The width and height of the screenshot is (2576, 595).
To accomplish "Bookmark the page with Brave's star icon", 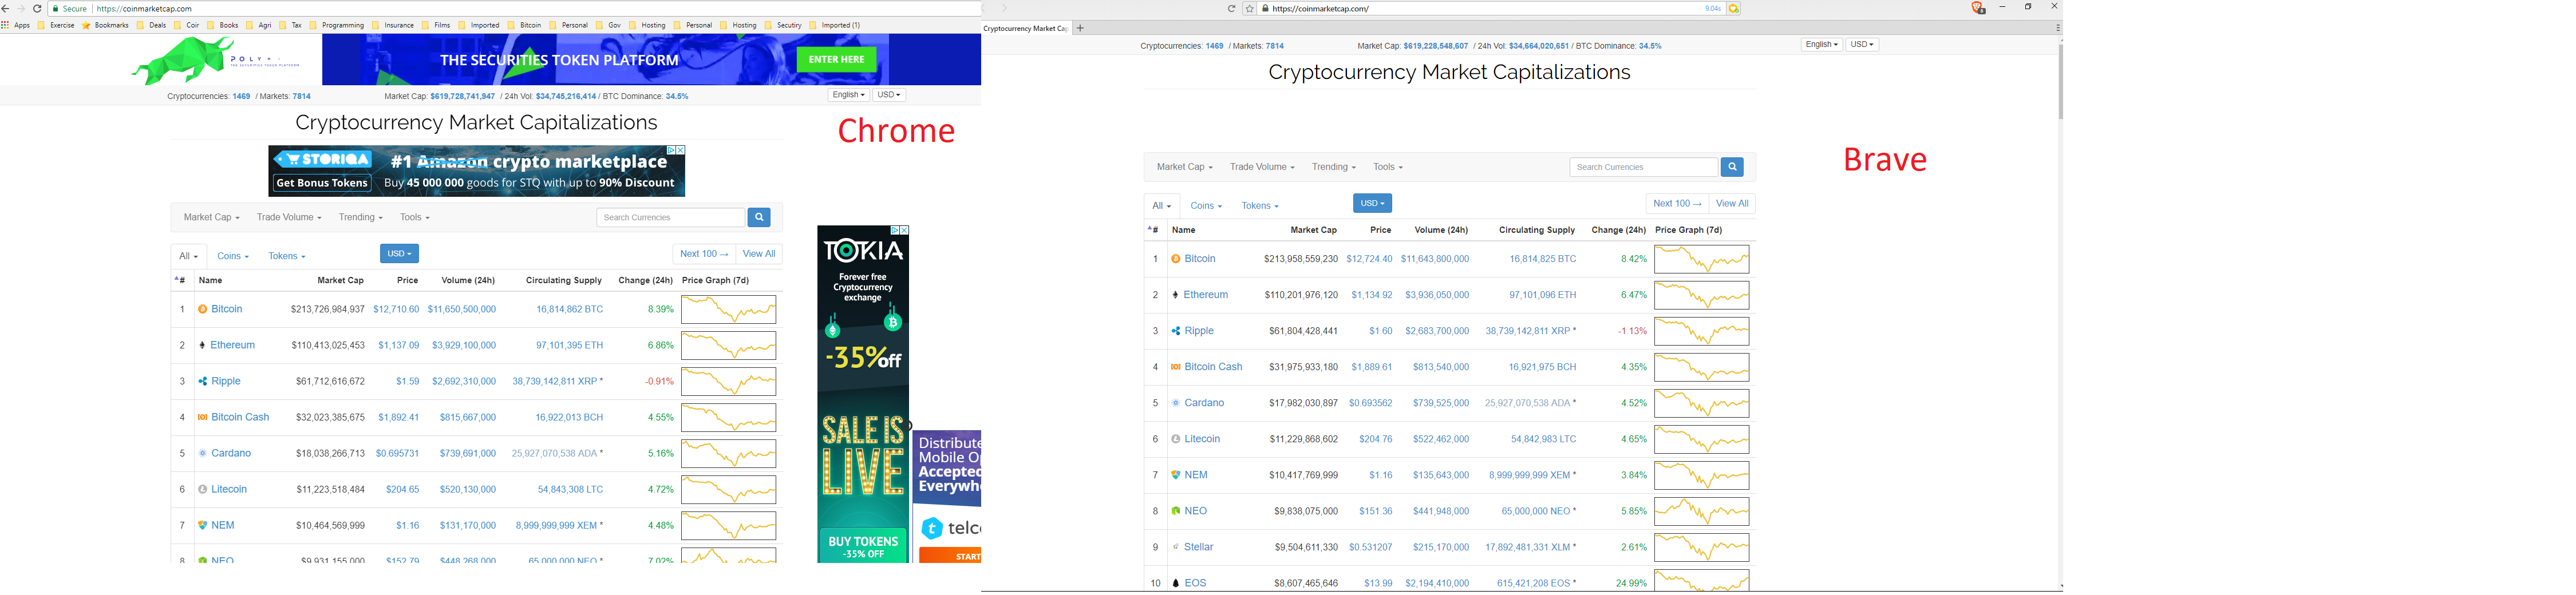I will point(1250,9).
